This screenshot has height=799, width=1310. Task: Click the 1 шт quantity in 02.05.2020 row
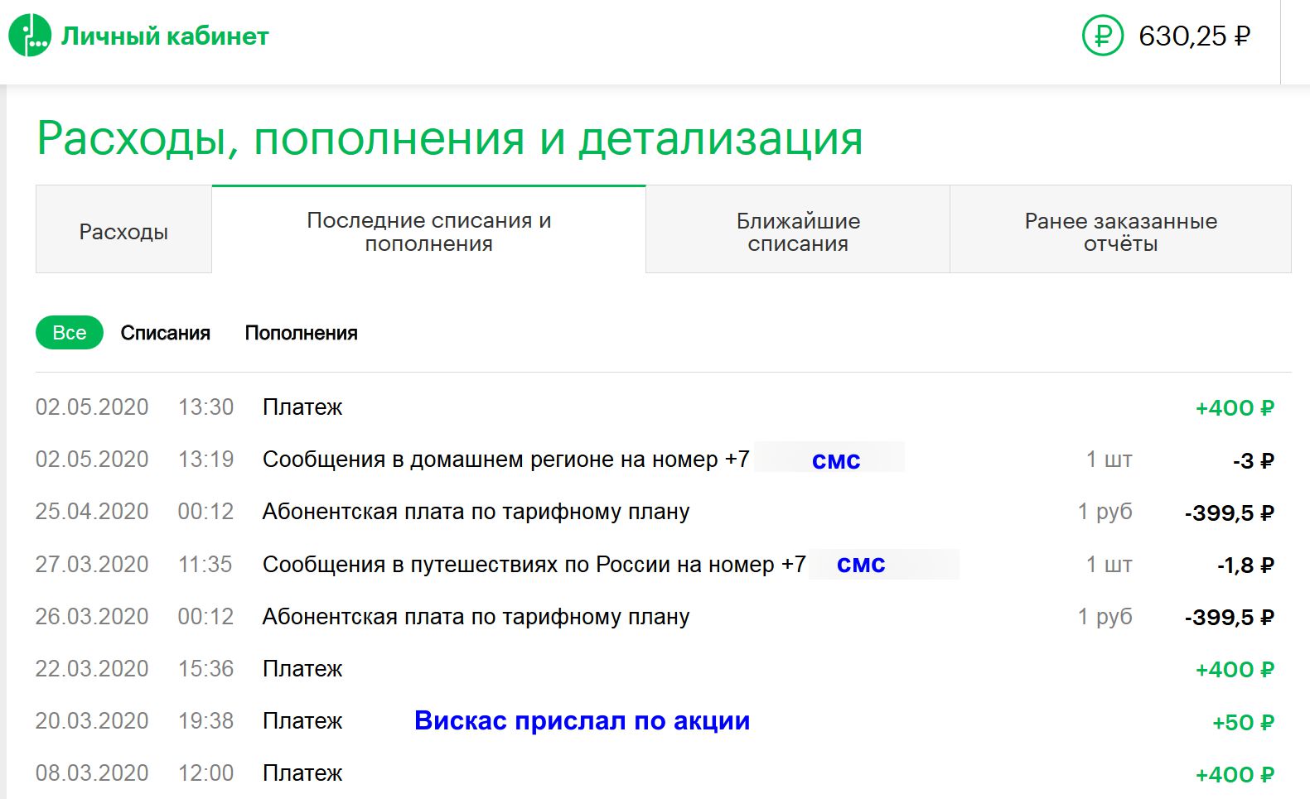coord(1109,460)
